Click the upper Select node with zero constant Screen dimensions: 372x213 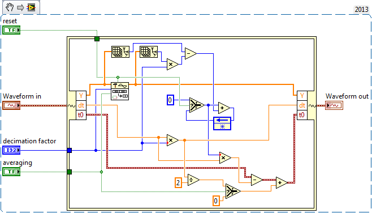197,105
